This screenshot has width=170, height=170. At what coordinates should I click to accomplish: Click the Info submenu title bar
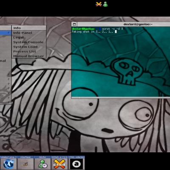(29, 28)
